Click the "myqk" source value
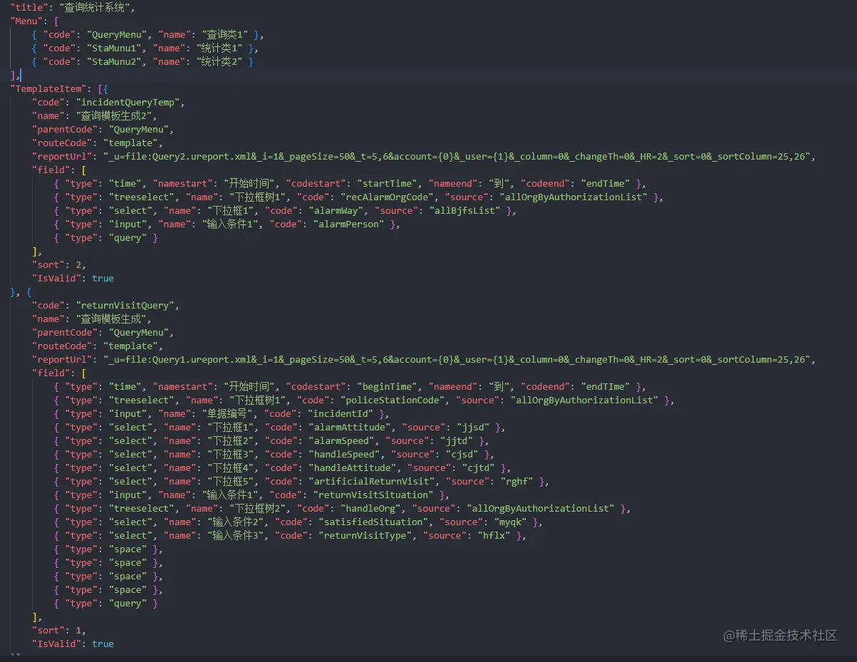The width and height of the screenshot is (857, 662). 510,522
